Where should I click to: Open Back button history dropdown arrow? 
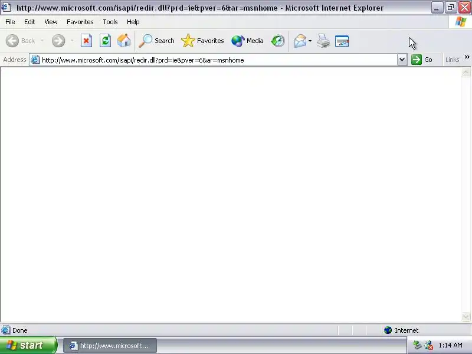click(42, 41)
